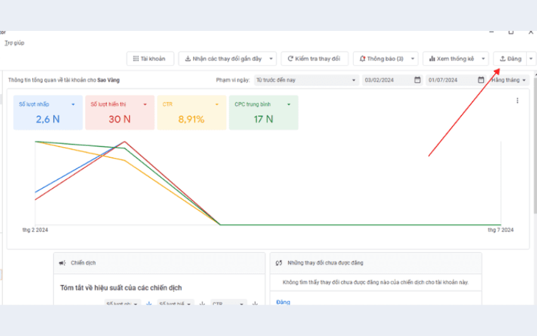This screenshot has width=537, height=336.
Task: Click Những thay đổi chưa được đăng header
Action: [x=325, y=263]
